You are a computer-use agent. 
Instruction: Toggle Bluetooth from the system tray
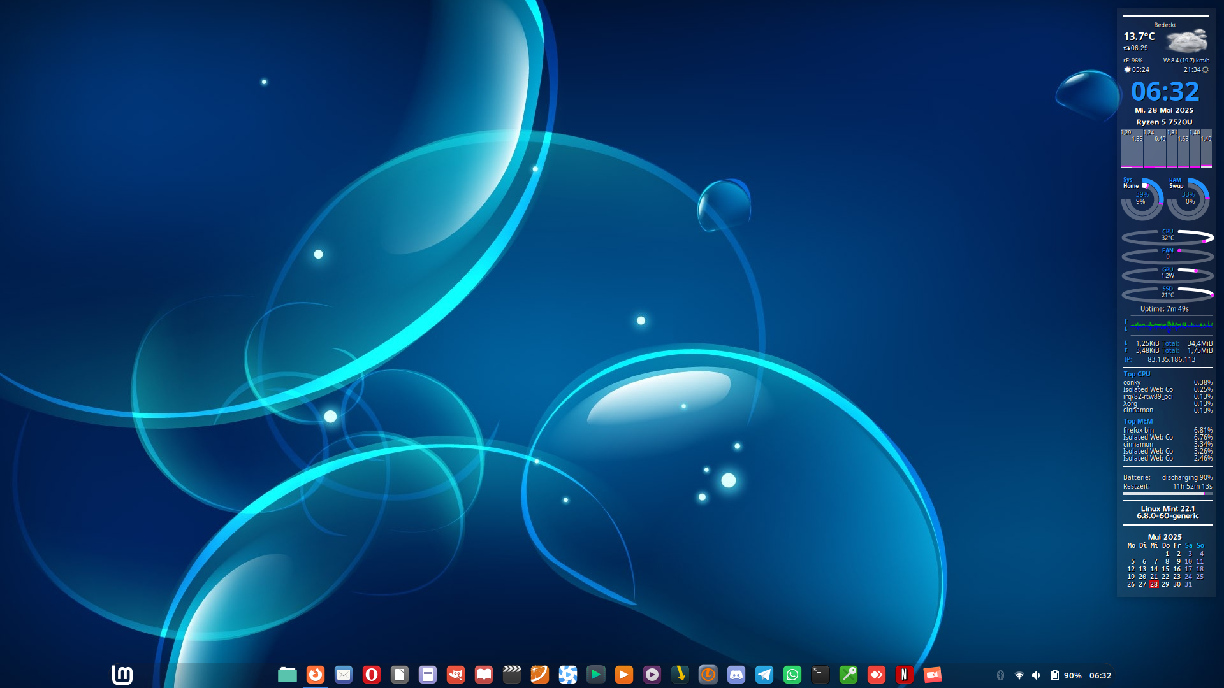(1000, 675)
